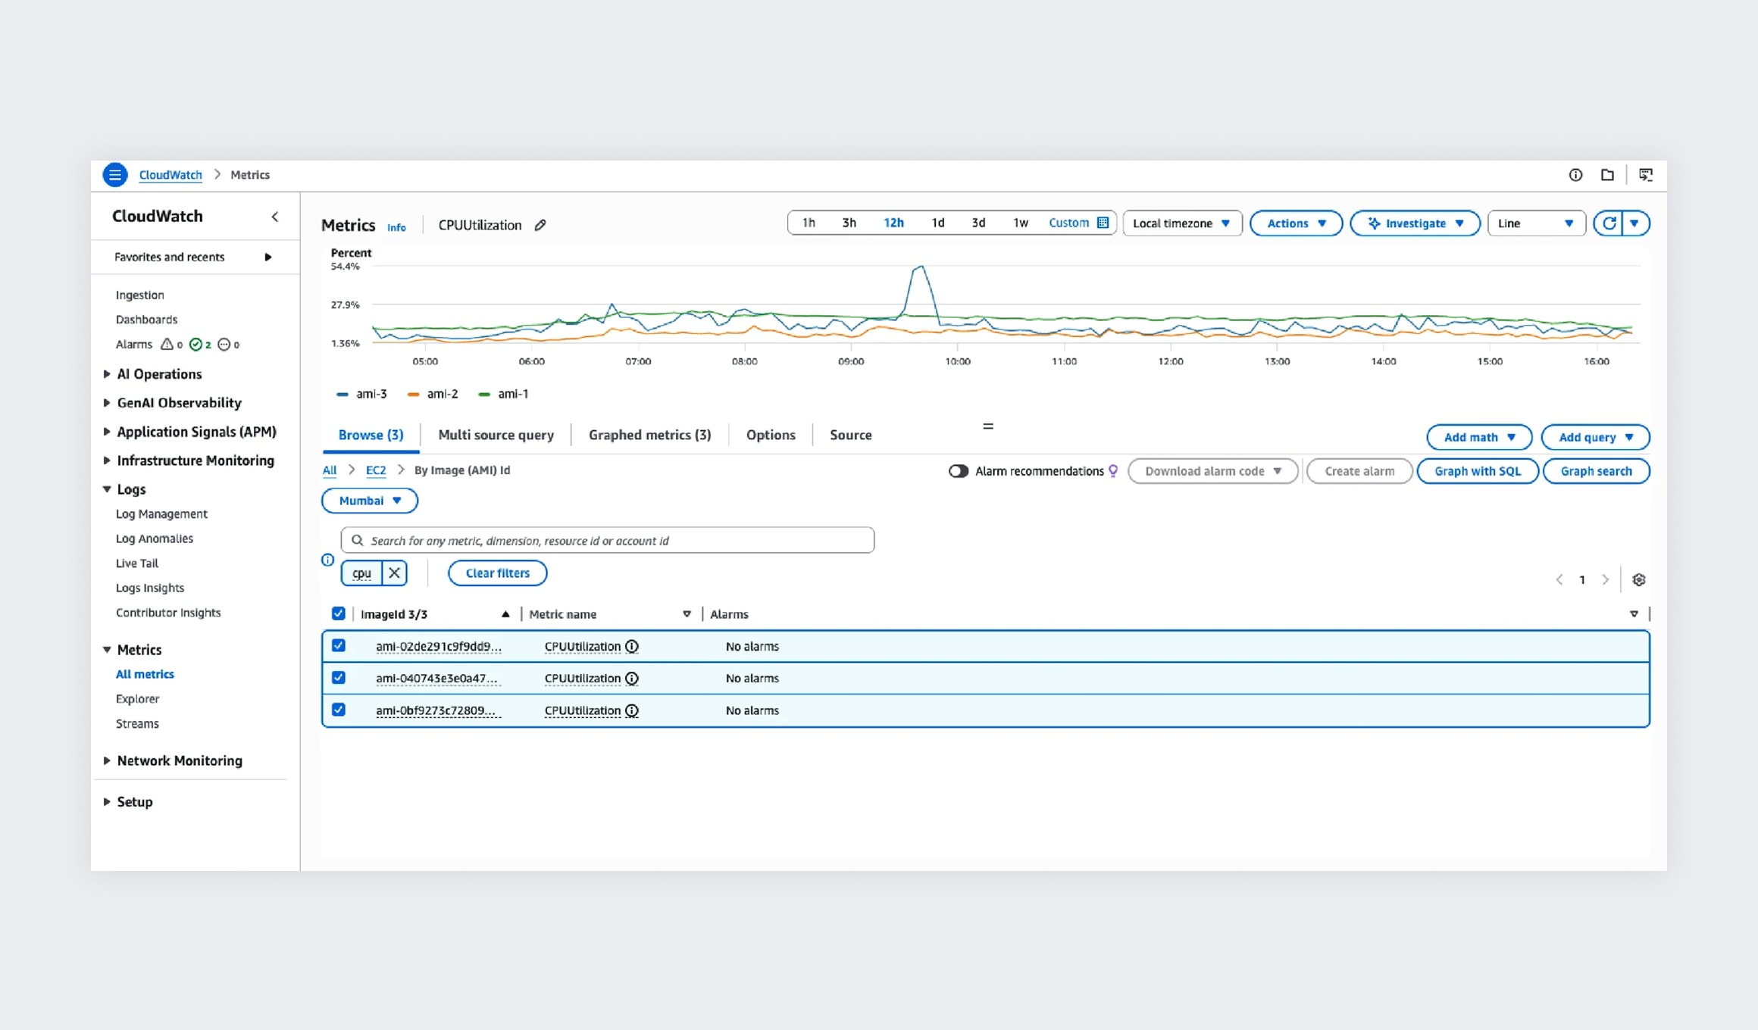Switch to the Multi source query tab
The image size is (1758, 1030).
click(496, 435)
